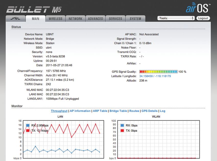Click the red TX legend square in LAN chart

point(28,130)
